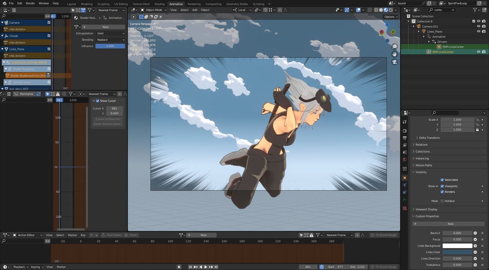Image resolution: width=489 pixels, height=270 pixels.
Task: Toggle camera view gizmo in viewport
Action: pos(395,62)
